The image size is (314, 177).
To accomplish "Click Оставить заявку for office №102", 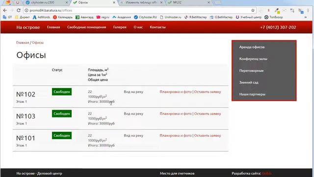I will coord(208,92).
